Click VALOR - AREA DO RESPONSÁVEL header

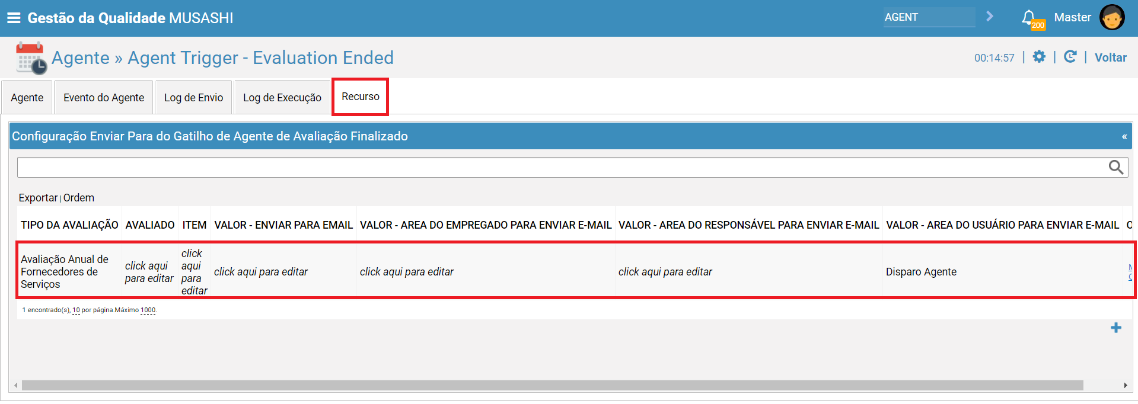[x=748, y=225]
